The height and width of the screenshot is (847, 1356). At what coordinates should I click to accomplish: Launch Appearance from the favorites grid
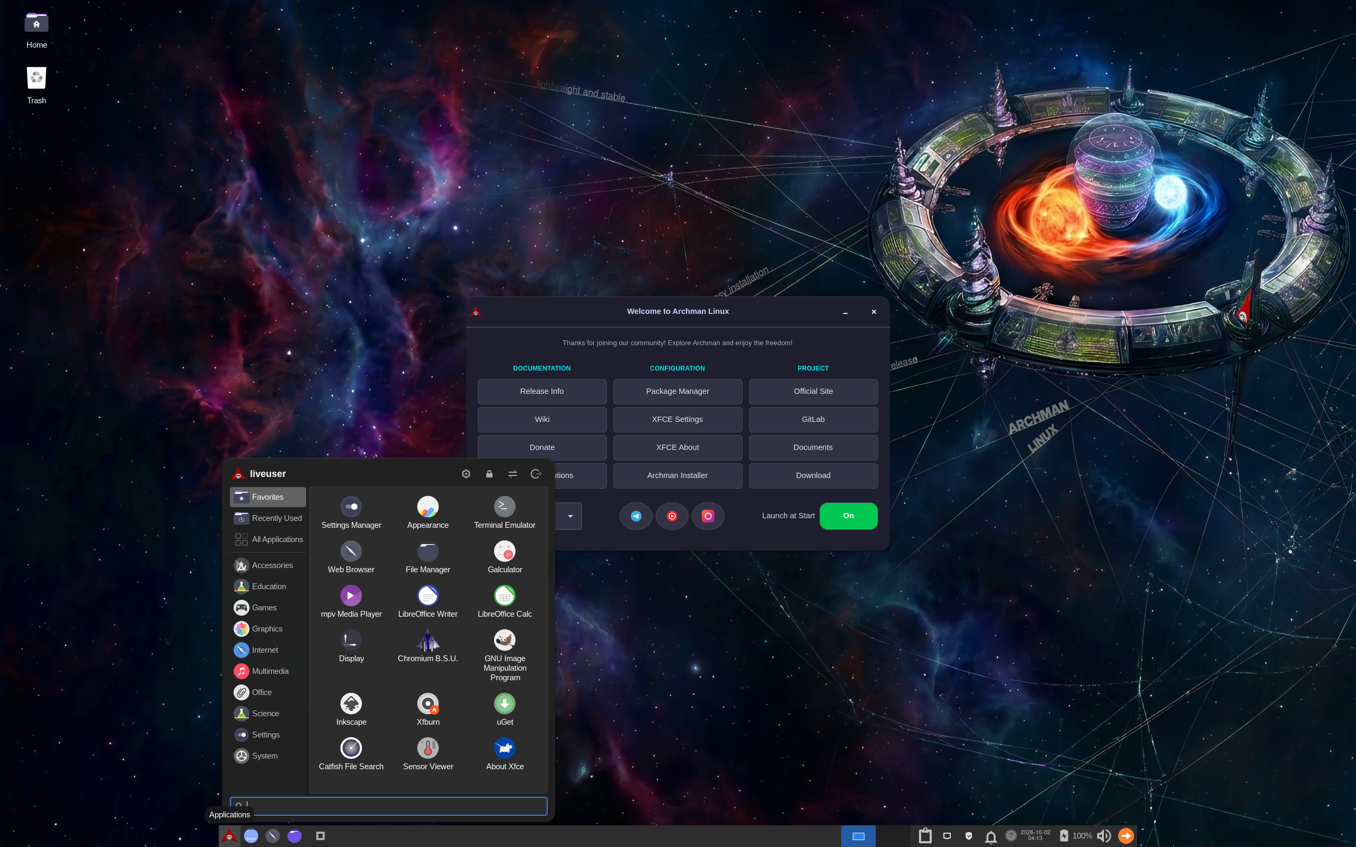pos(427,512)
